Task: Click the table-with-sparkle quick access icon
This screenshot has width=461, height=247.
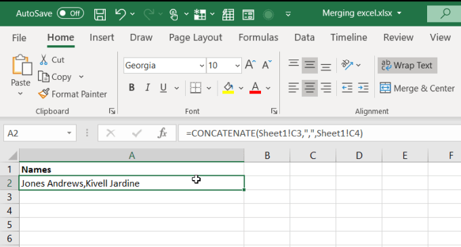Action: click(200, 14)
